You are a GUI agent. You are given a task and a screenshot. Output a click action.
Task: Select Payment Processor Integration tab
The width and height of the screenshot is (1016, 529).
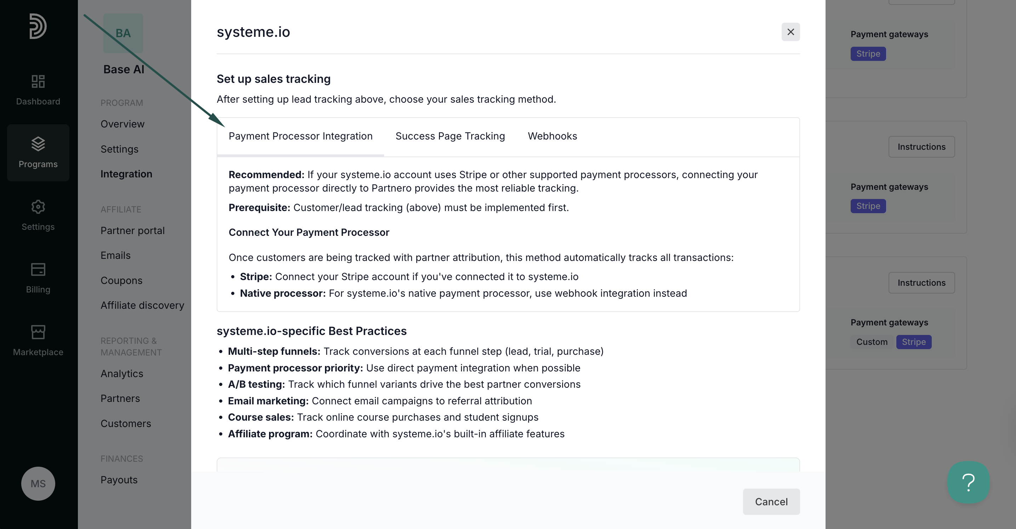[x=301, y=136]
